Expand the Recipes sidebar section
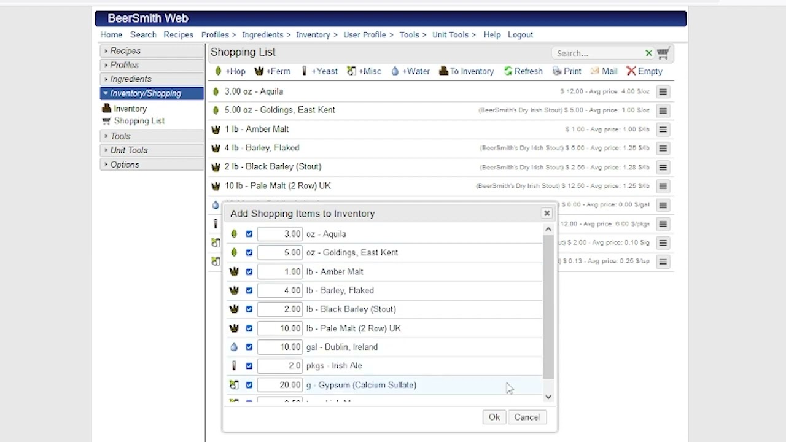This screenshot has width=786, height=442. (151, 51)
